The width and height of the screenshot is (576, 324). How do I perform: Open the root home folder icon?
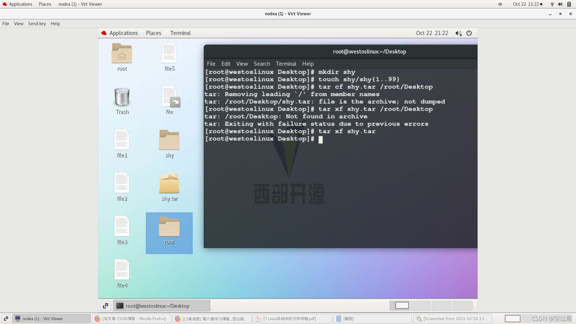[x=122, y=53]
